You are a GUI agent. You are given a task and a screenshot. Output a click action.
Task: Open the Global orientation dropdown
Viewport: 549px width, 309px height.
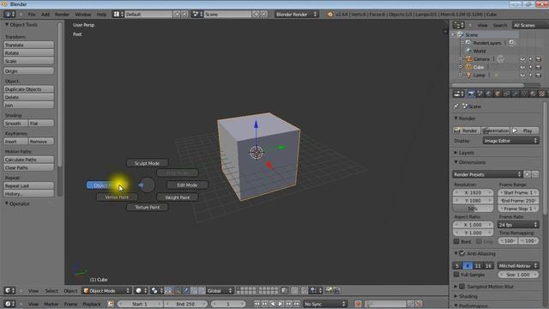(x=220, y=290)
